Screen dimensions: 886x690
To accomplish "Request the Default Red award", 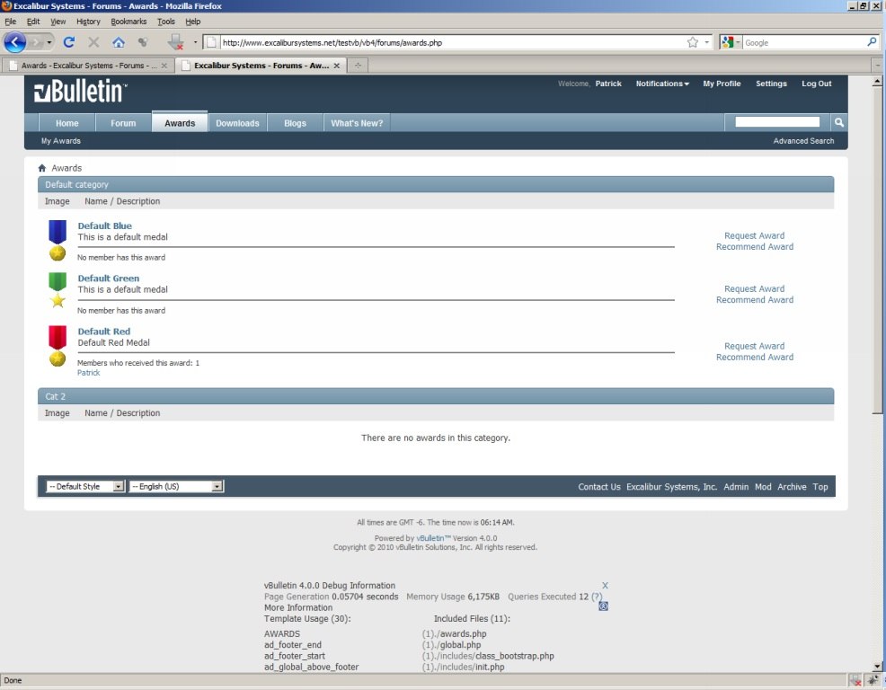I will [x=754, y=346].
